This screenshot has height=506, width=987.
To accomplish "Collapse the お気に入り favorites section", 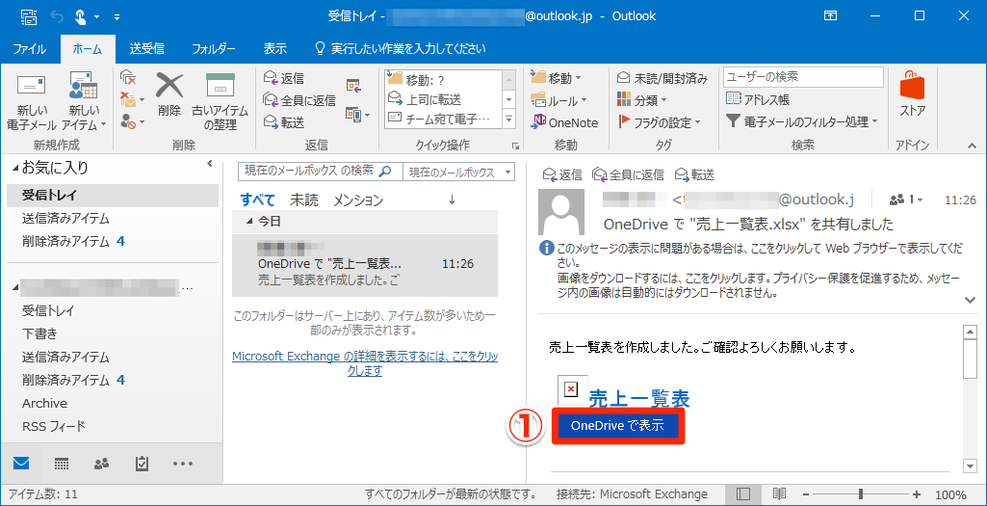I will 15,169.
